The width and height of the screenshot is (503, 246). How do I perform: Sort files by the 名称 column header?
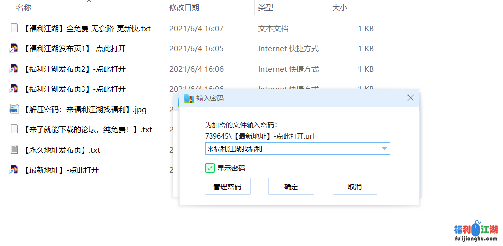[x=24, y=8]
